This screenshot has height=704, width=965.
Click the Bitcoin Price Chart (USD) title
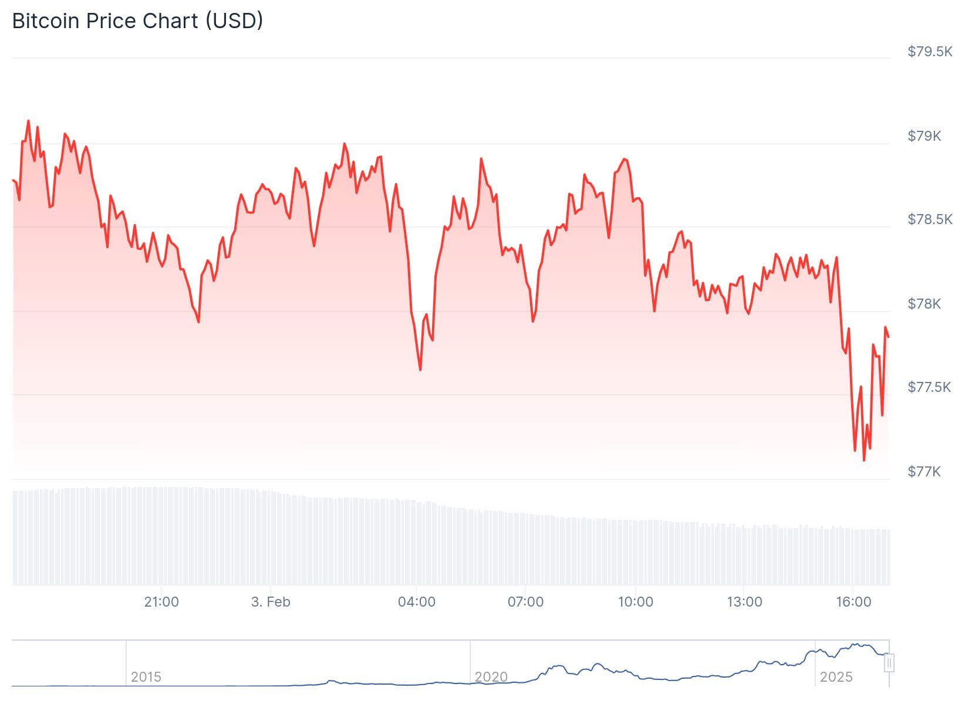click(137, 21)
